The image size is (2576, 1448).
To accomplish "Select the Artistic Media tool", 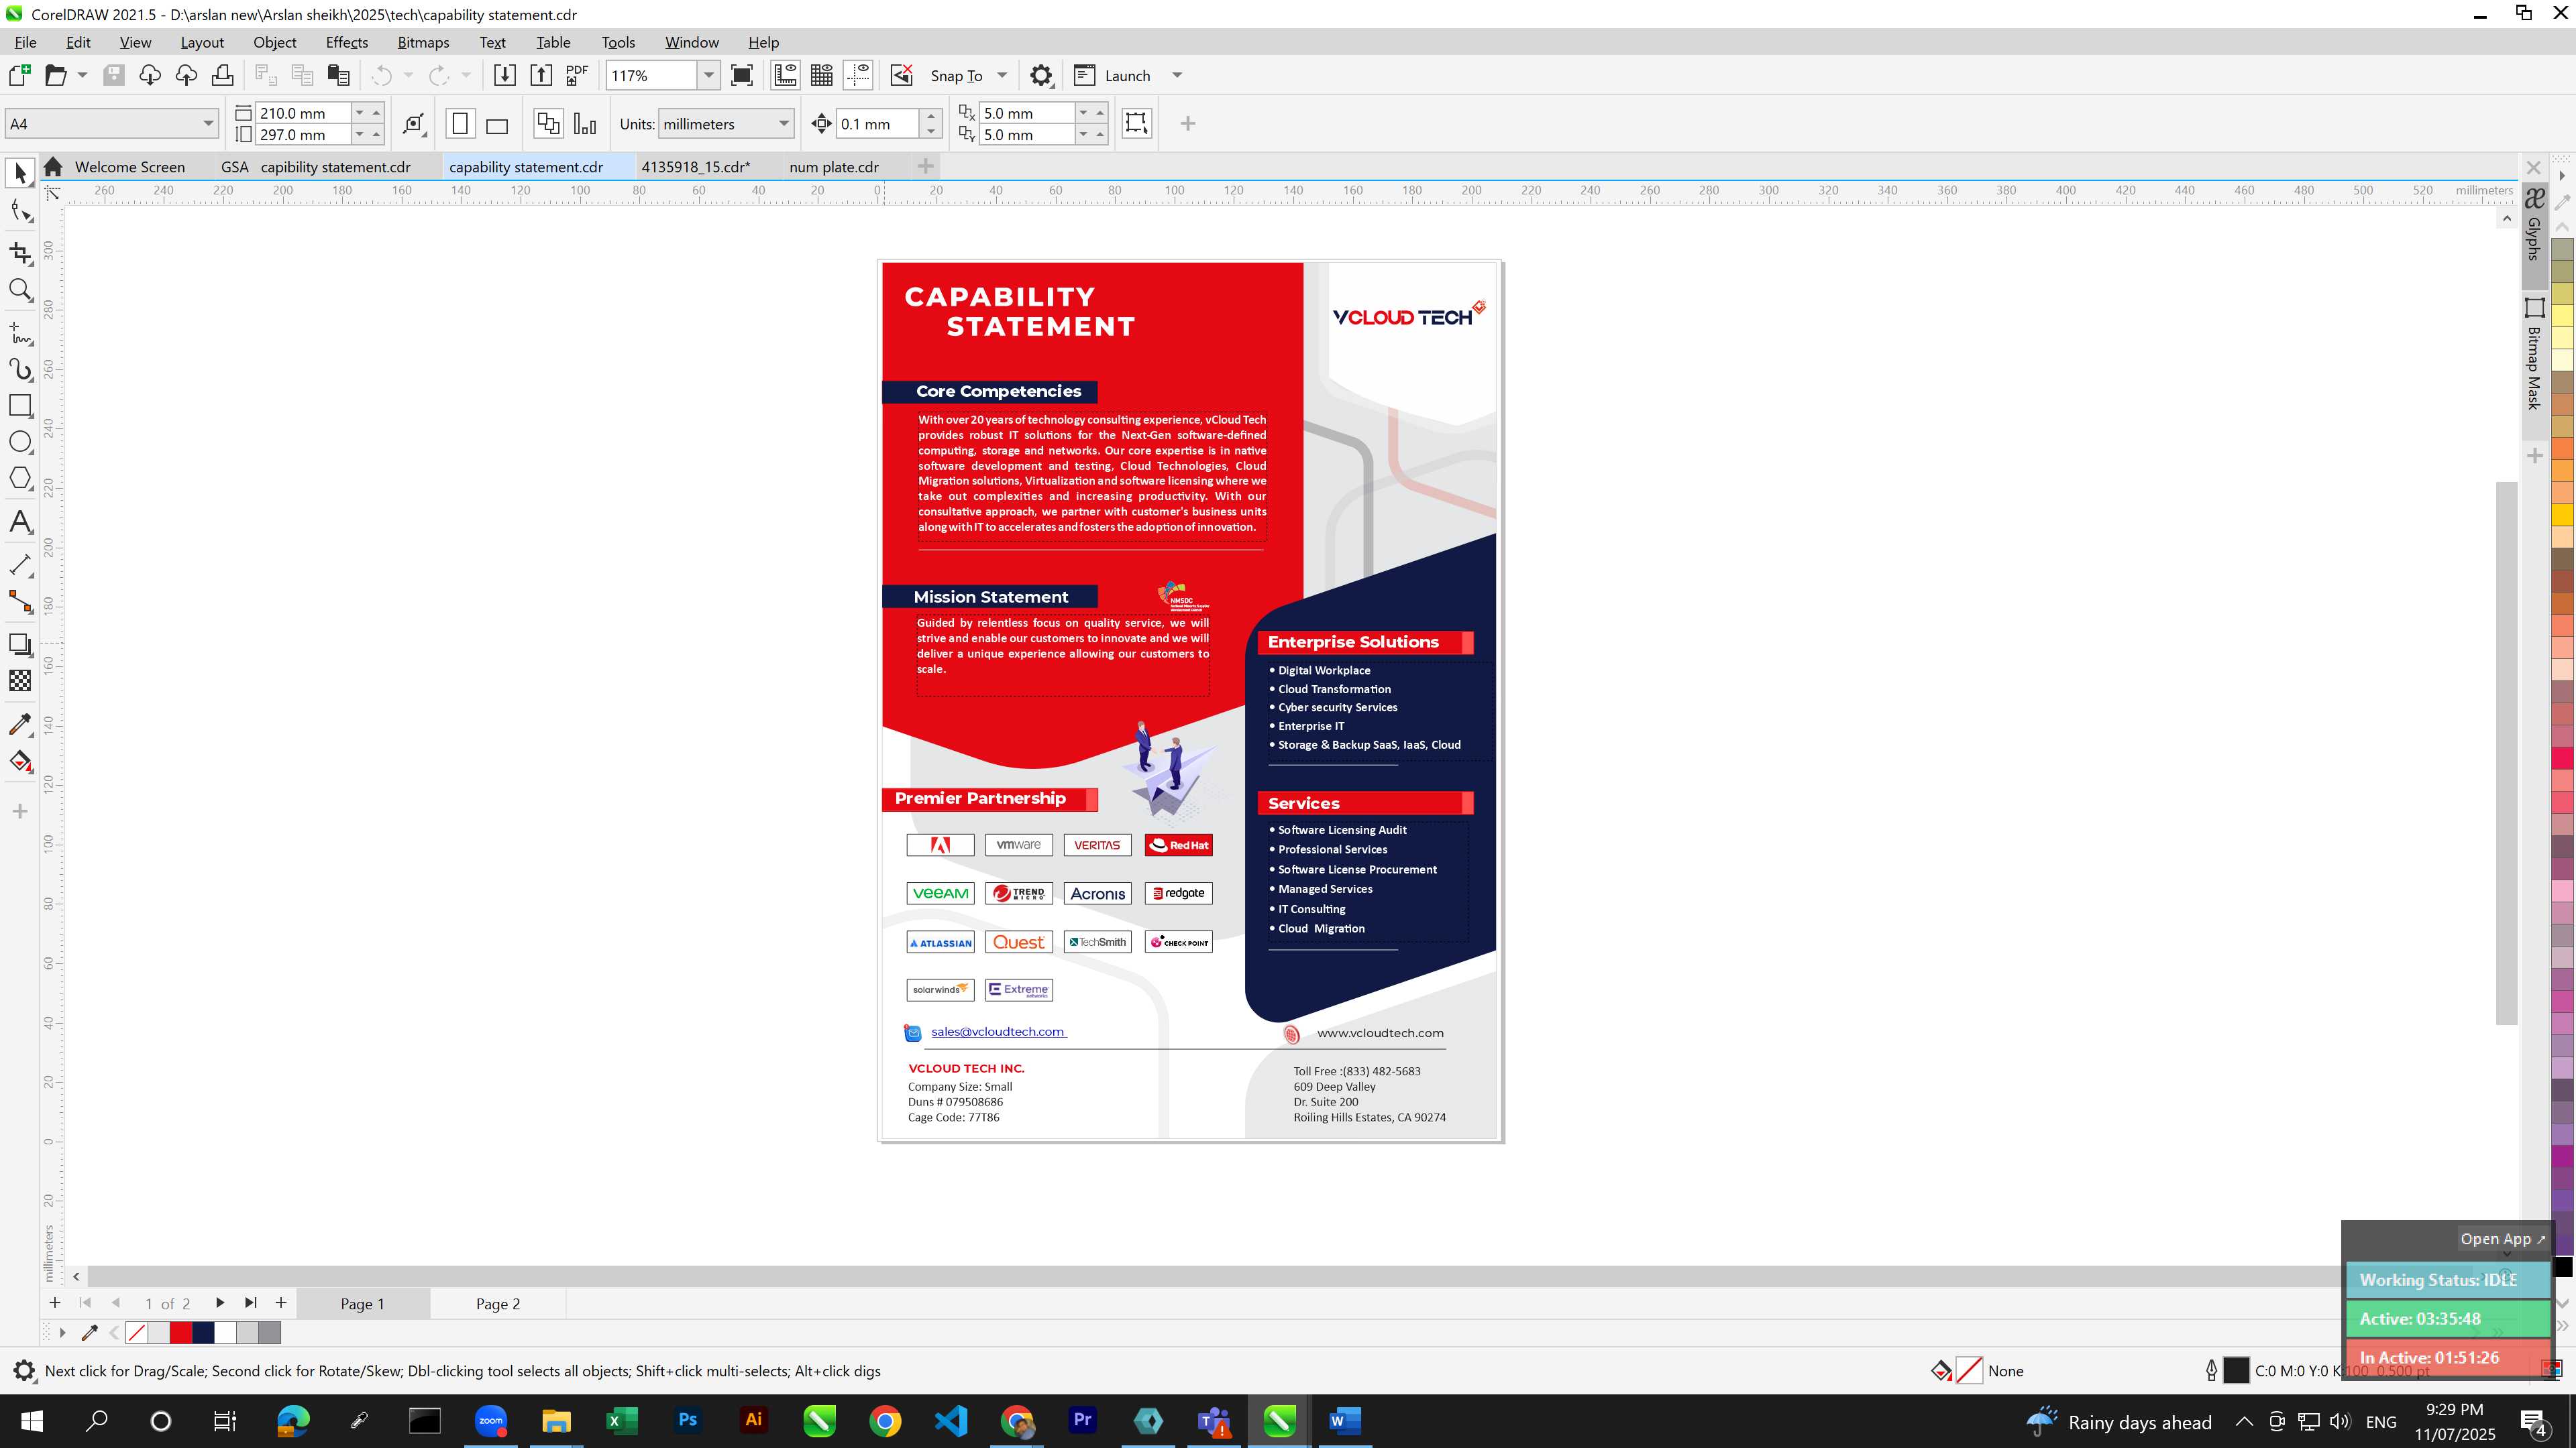I will click(x=20, y=369).
